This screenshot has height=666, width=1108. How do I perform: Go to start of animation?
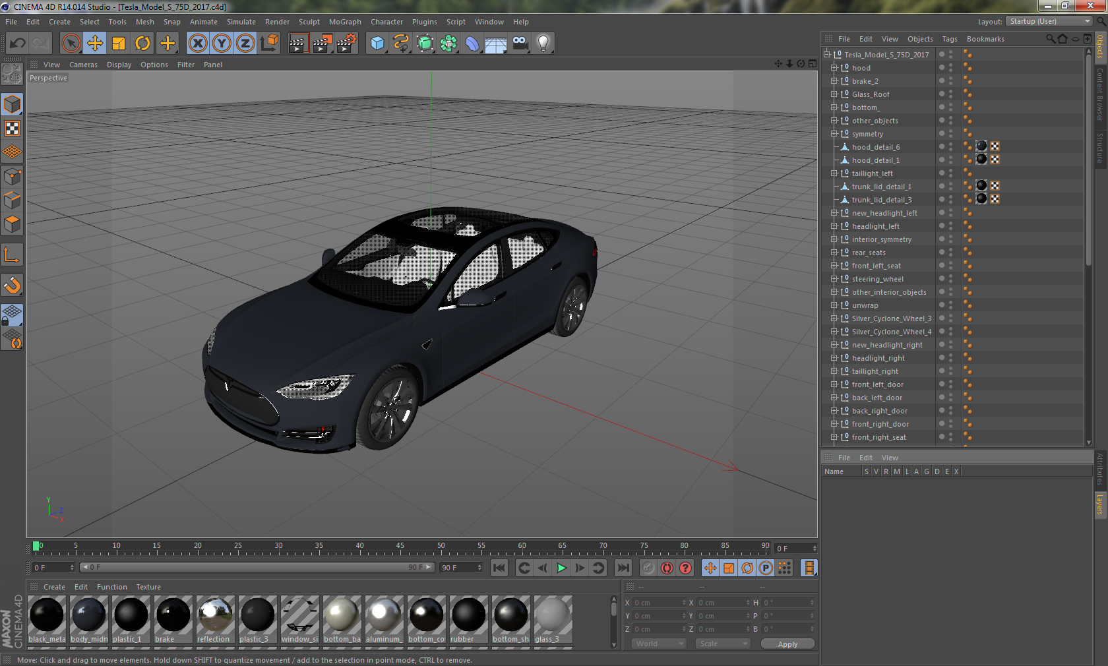pos(499,568)
